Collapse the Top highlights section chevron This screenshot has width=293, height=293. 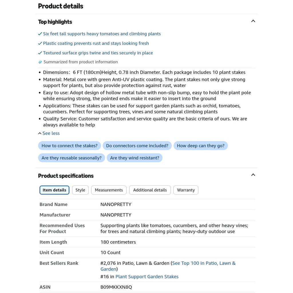pyautogui.click(x=253, y=21)
